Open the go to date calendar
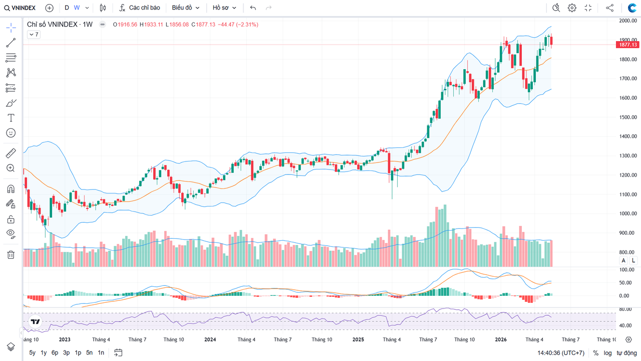641x361 pixels. [118, 352]
